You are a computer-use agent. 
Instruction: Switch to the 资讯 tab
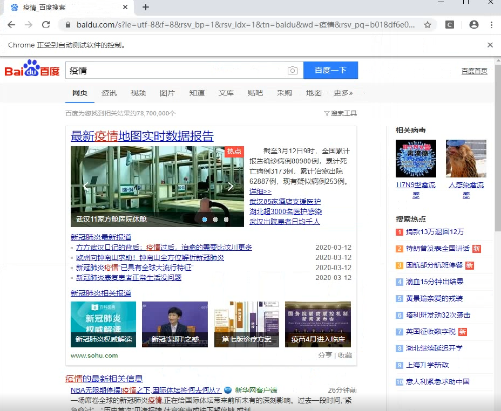[109, 93]
